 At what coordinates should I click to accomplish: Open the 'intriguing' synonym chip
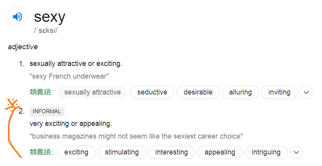[266, 152]
